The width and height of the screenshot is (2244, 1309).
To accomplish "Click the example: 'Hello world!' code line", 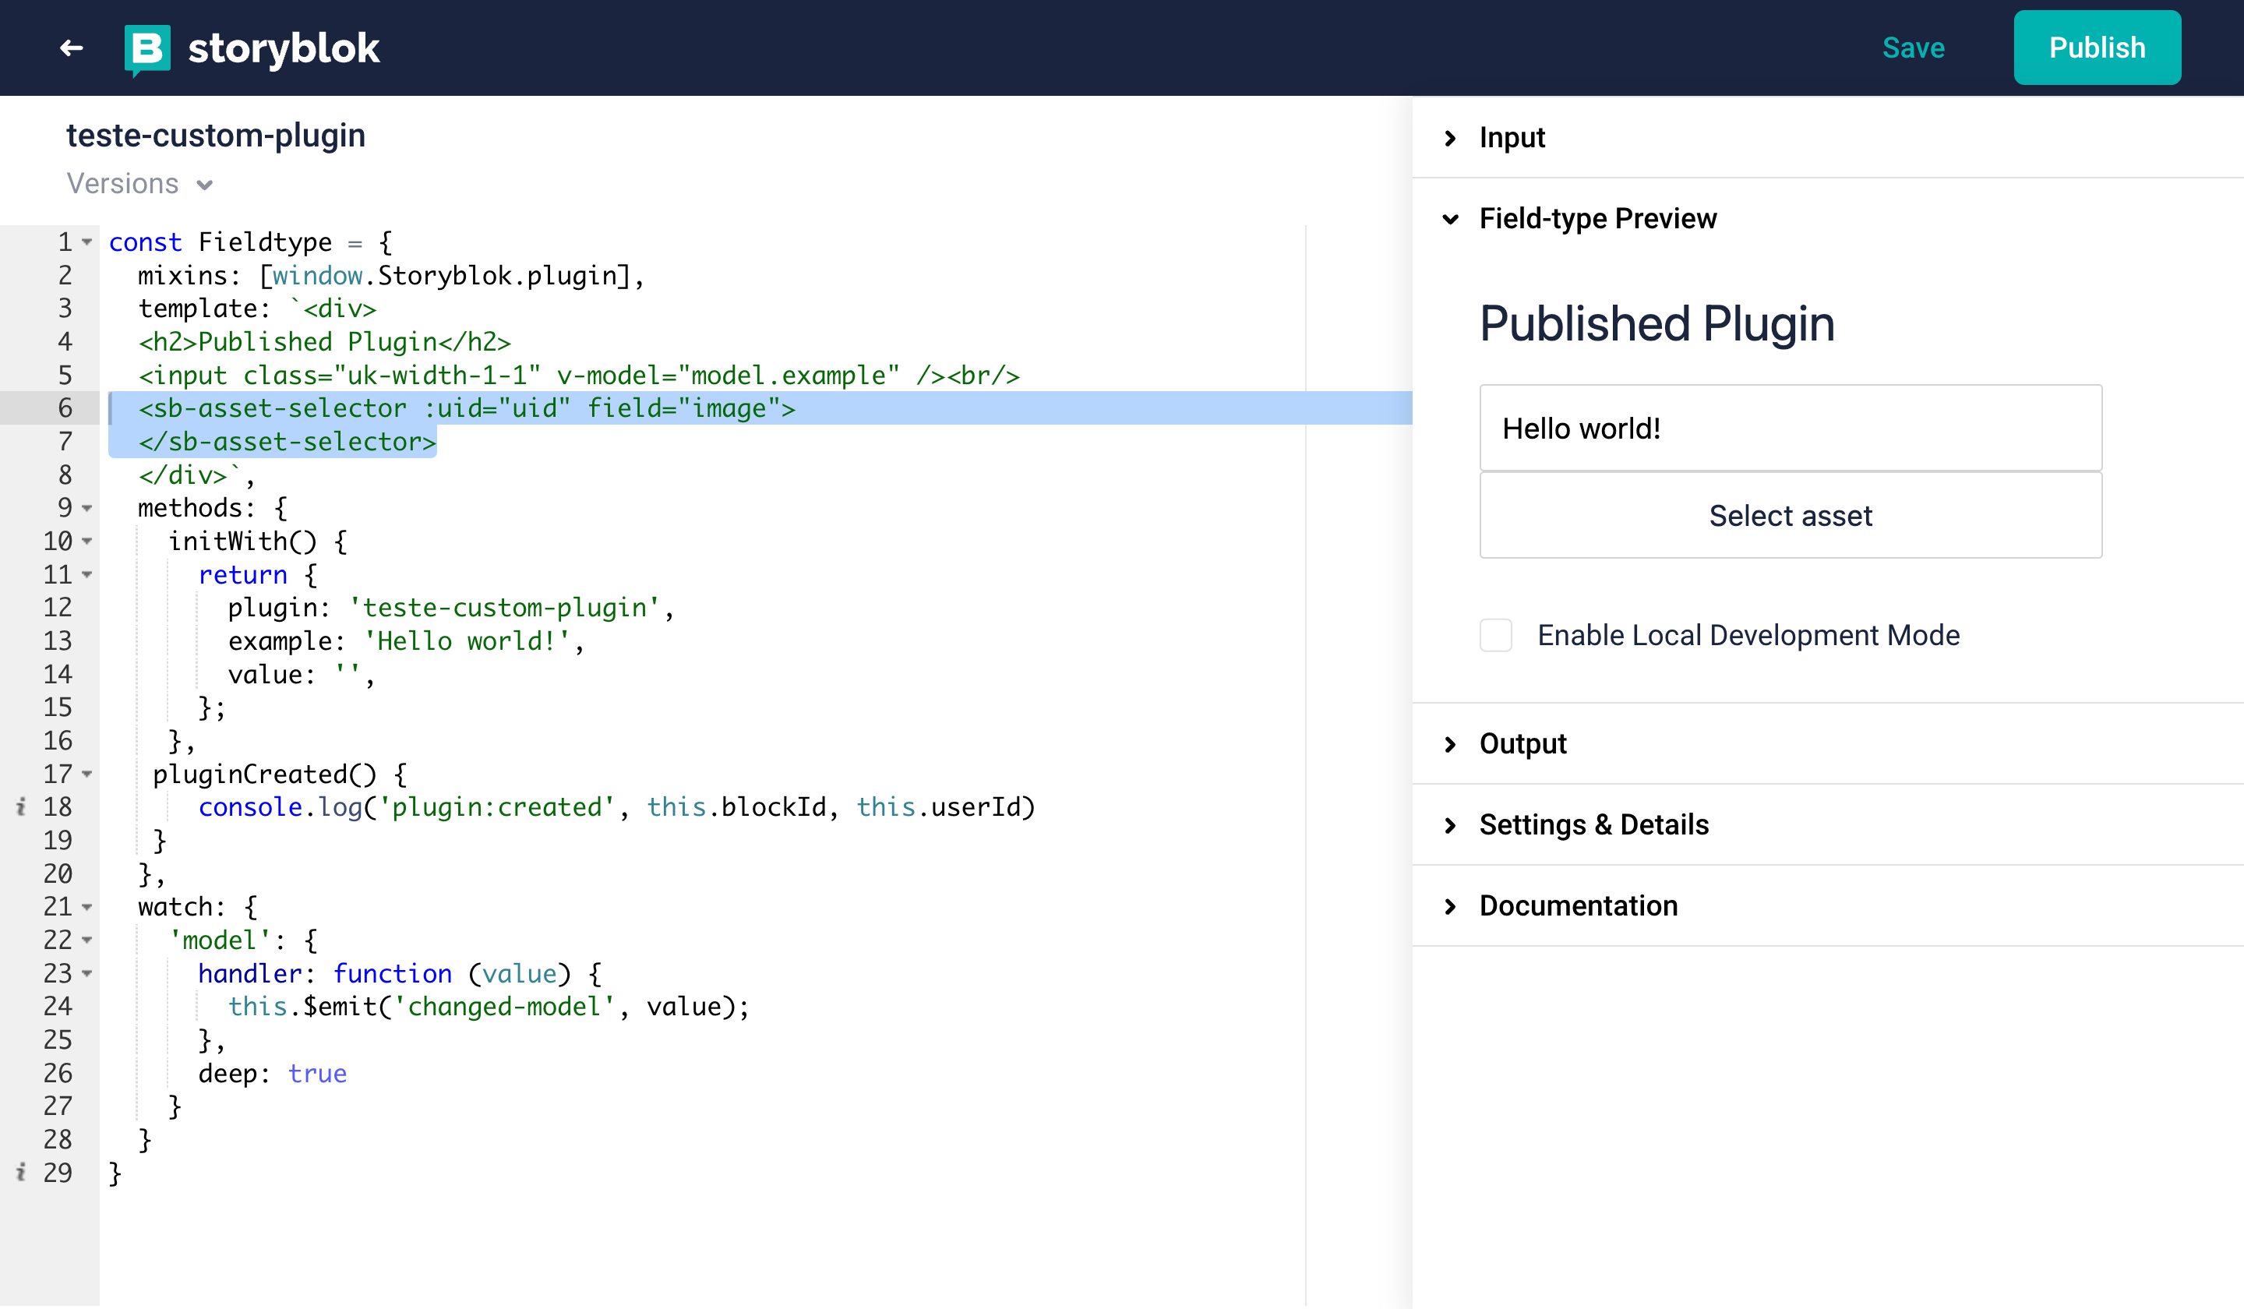I will [406, 641].
